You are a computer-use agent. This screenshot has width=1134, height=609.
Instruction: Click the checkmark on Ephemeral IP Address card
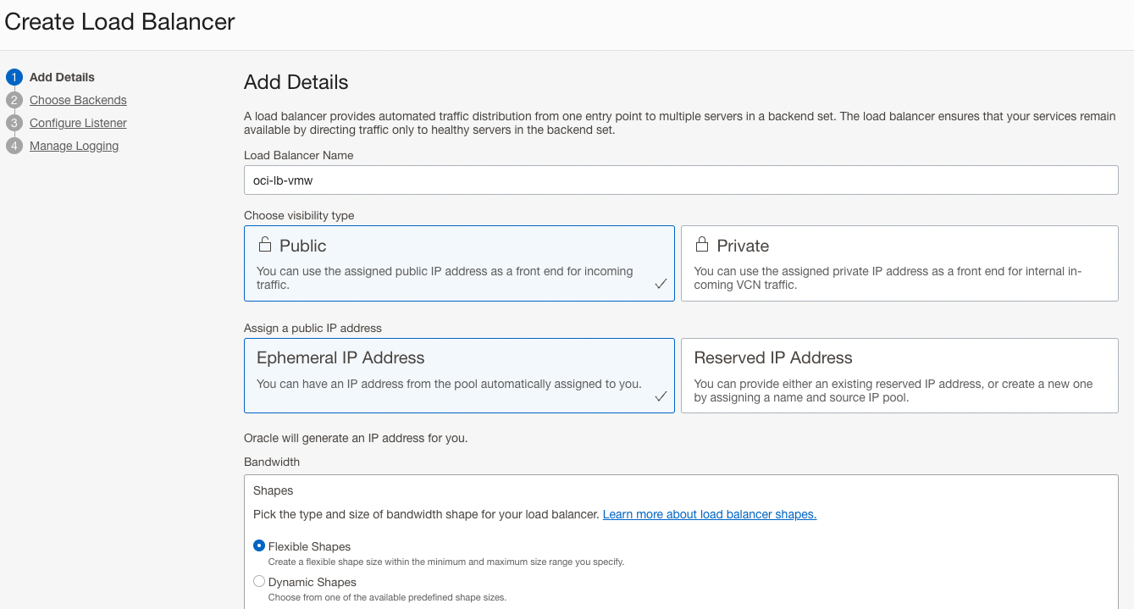[x=661, y=396]
